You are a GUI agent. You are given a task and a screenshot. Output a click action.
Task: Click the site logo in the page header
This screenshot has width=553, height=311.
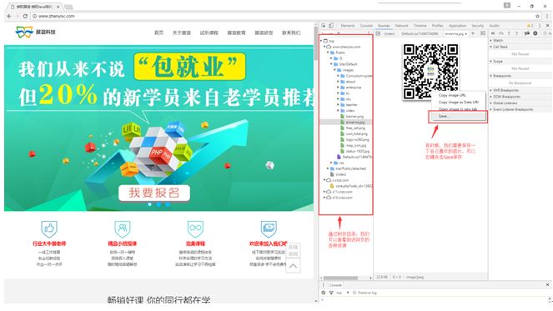[x=36, y=32]
